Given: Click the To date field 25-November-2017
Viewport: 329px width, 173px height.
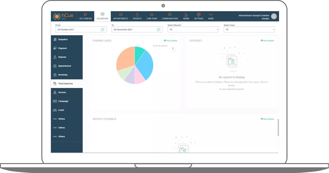Looking at the screenshot, I should pyautogui.click(x=137, y=29).
